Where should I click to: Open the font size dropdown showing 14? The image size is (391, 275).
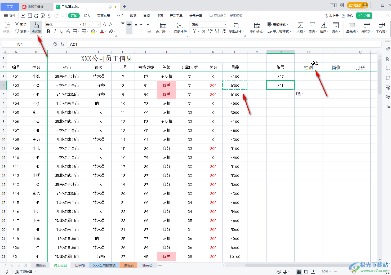(99, 24)
